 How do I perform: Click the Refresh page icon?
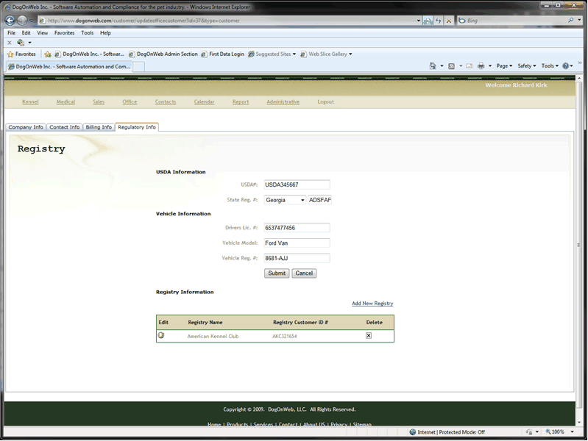click(439, 21)
